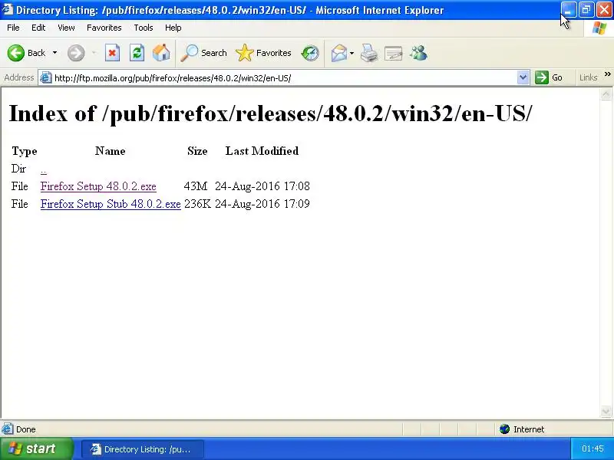
Task: Print the page with printer icon
Action: (369, 53)
